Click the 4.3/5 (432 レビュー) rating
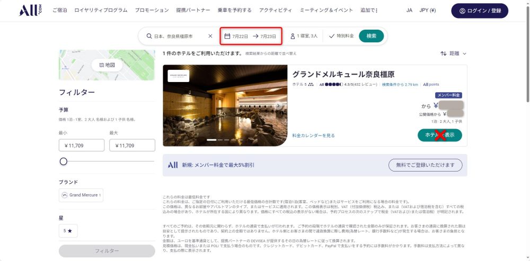The image size is (530, 261). pyautogui.click(x=360, y=84)
